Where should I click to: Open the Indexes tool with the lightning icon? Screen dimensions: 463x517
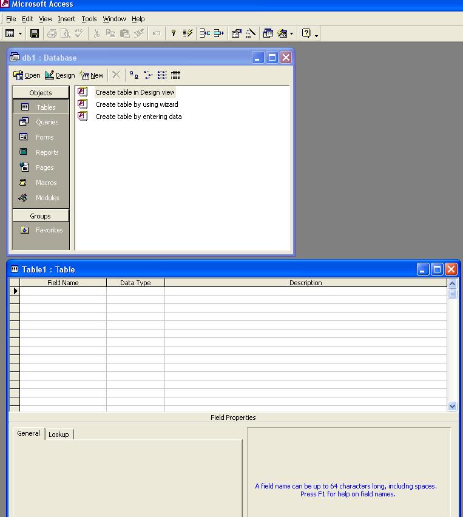tap(188, 33)
